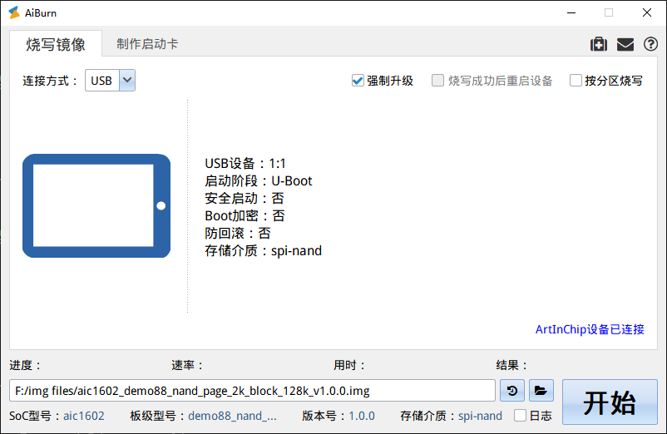Click the 存储介质 spi-nand device info line
The width and height of the screenshot is (667, 434).
pos(263,250)
